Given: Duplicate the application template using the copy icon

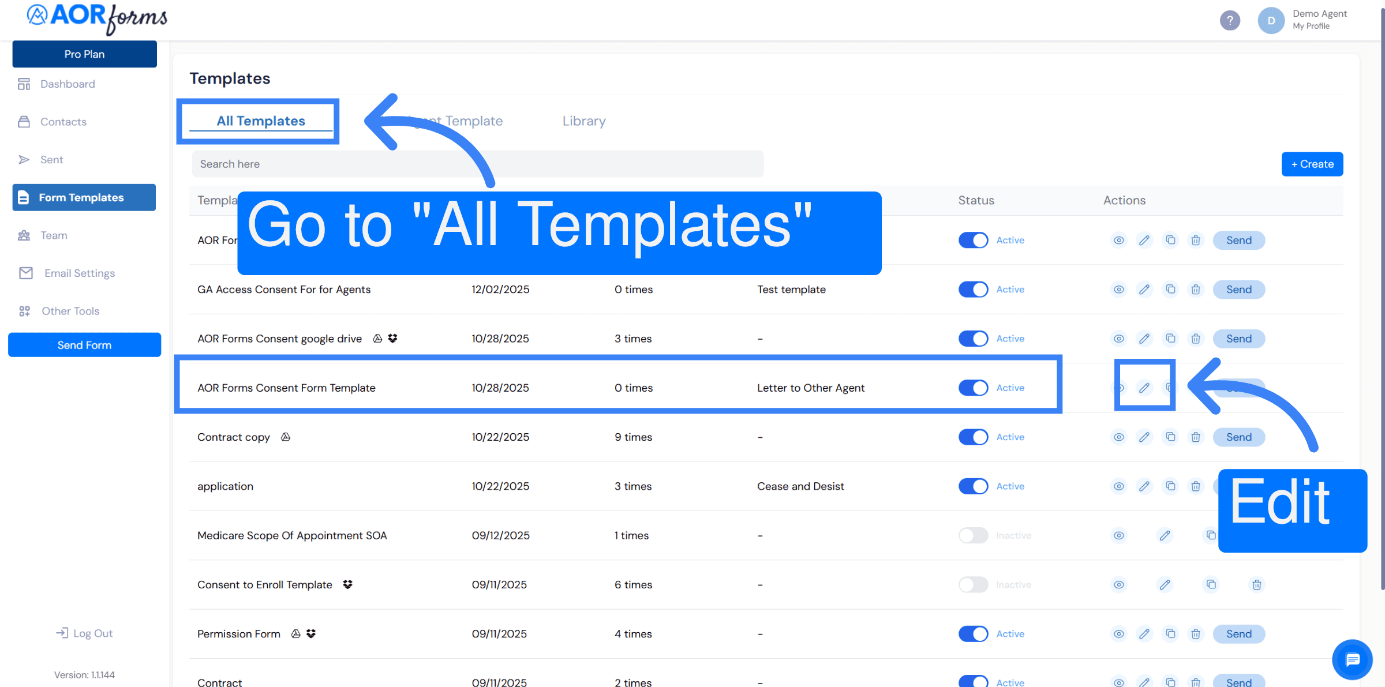Looking at the screenshot, I should [x=1170, y=486].
